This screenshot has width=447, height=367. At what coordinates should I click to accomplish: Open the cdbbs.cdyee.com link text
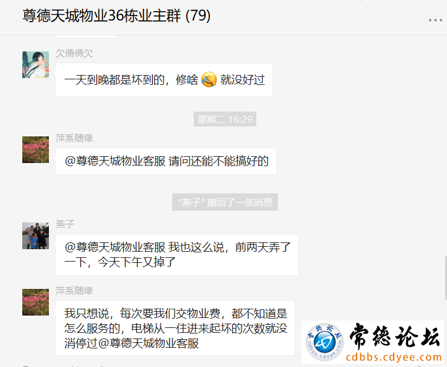pyautogui.click(x=394, y=357)
